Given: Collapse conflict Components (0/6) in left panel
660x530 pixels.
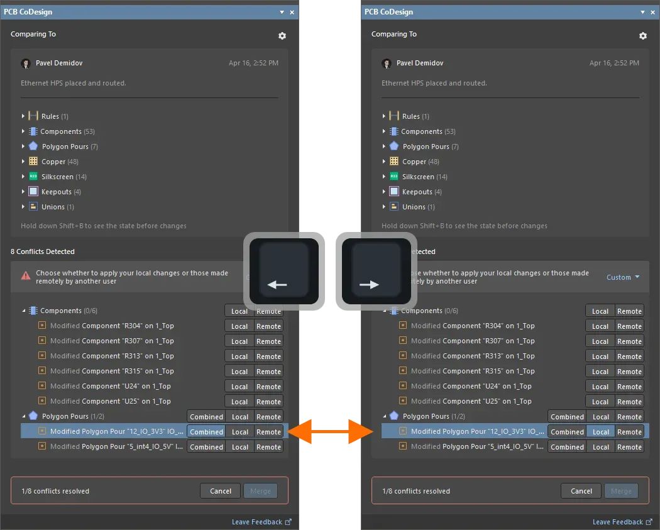Looking at the screenshot, I should pyautogui.click(x=24, y=311).
